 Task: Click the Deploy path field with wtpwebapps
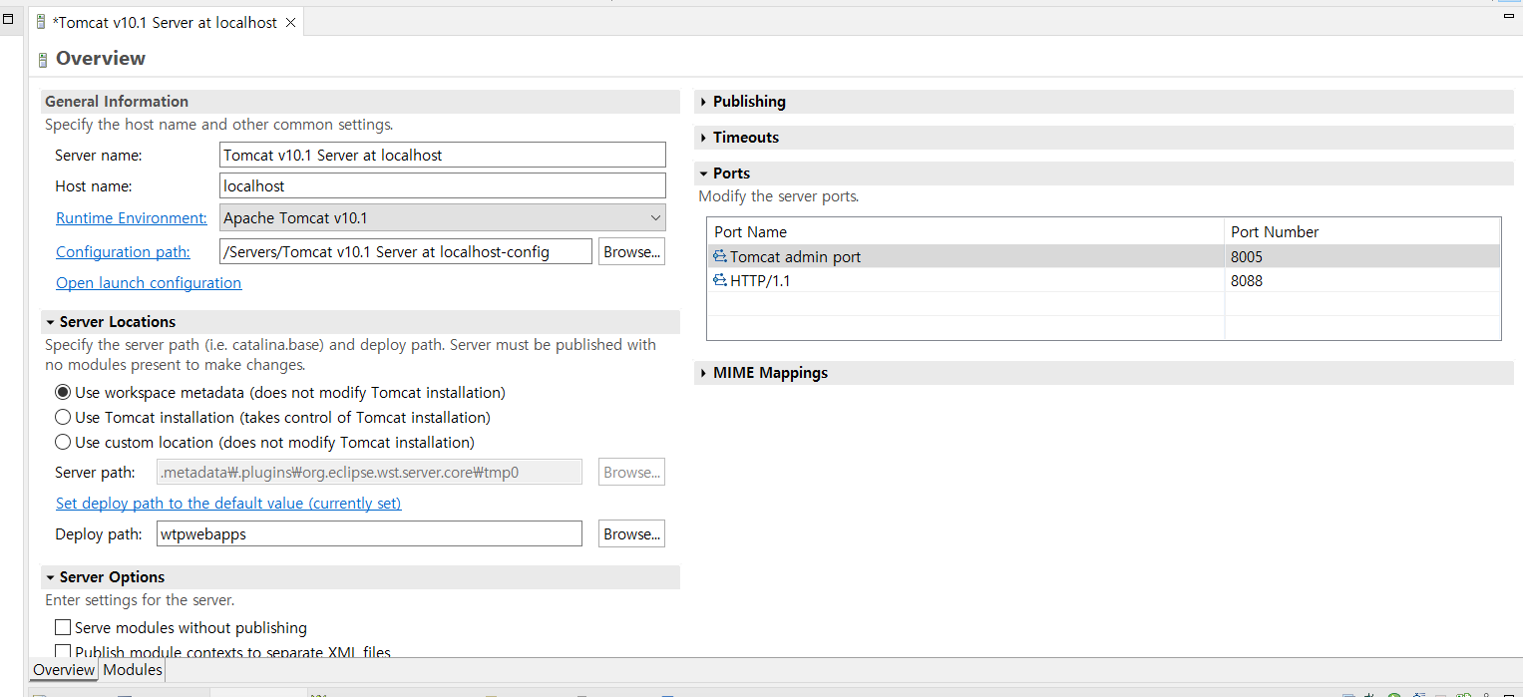pyautogui.click(x=369, y=533)
